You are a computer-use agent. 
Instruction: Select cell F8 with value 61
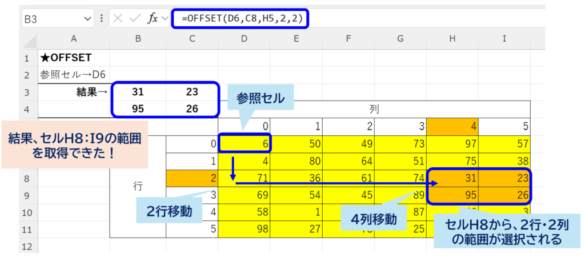click(x=348, y=178)
